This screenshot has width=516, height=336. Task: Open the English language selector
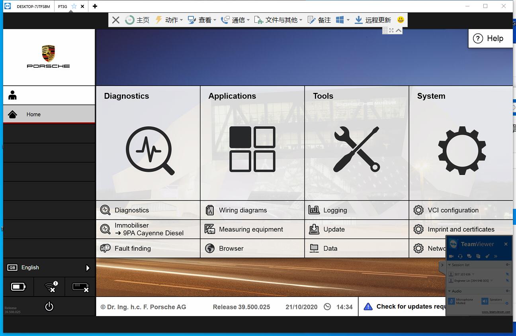49,268
